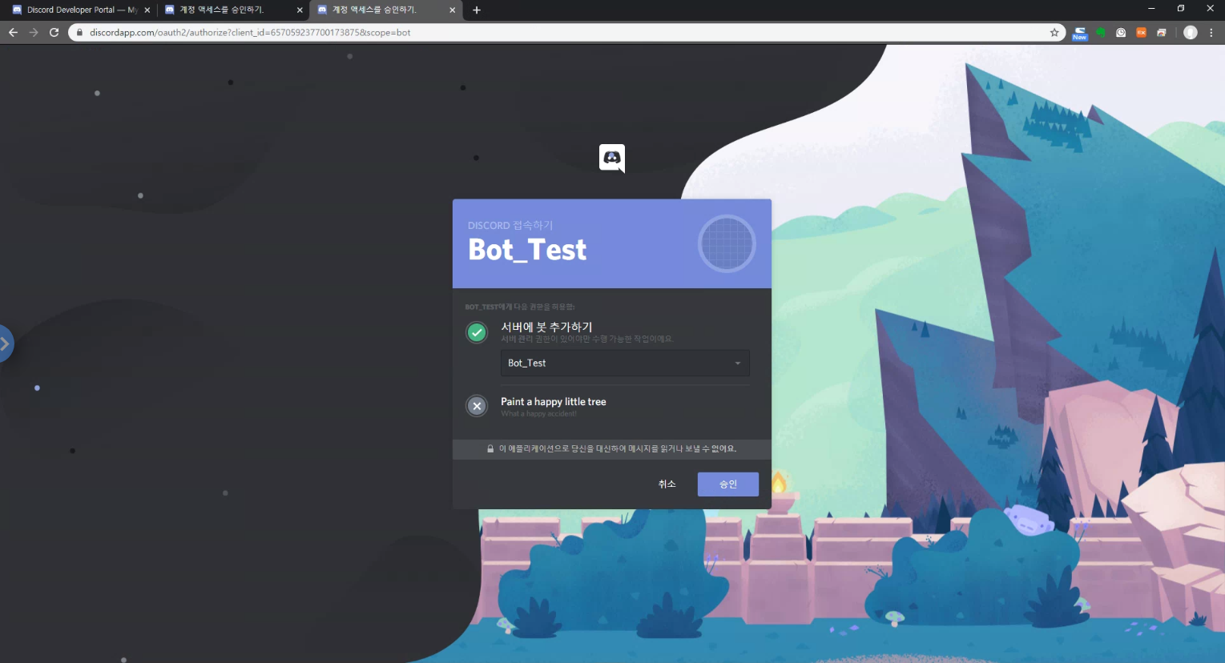The width and height of the screenshot is (1225, 663).
Task: Click the Bot_Test heading title
Action: click(x=527, y=250)
